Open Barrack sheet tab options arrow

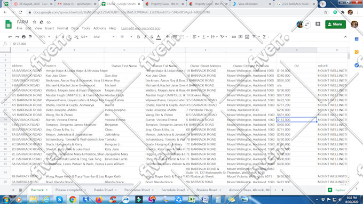(x=47, y=190)
